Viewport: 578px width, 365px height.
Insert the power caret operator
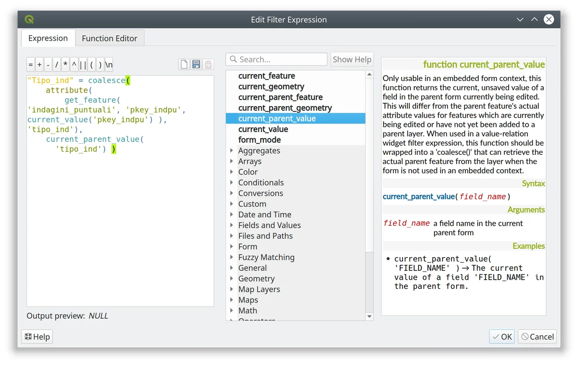pyautogui.click(x=74, y=65)
